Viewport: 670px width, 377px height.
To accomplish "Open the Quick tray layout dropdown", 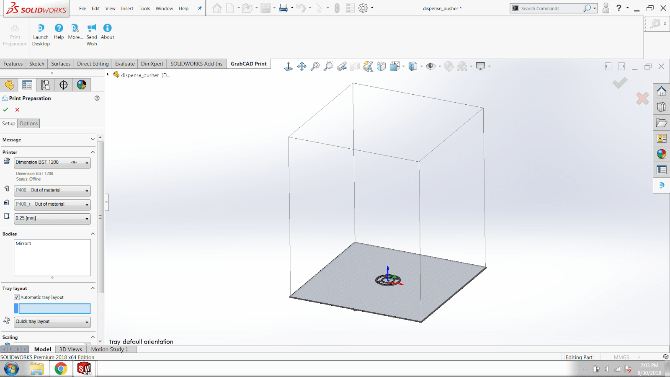I will [87, 322].
